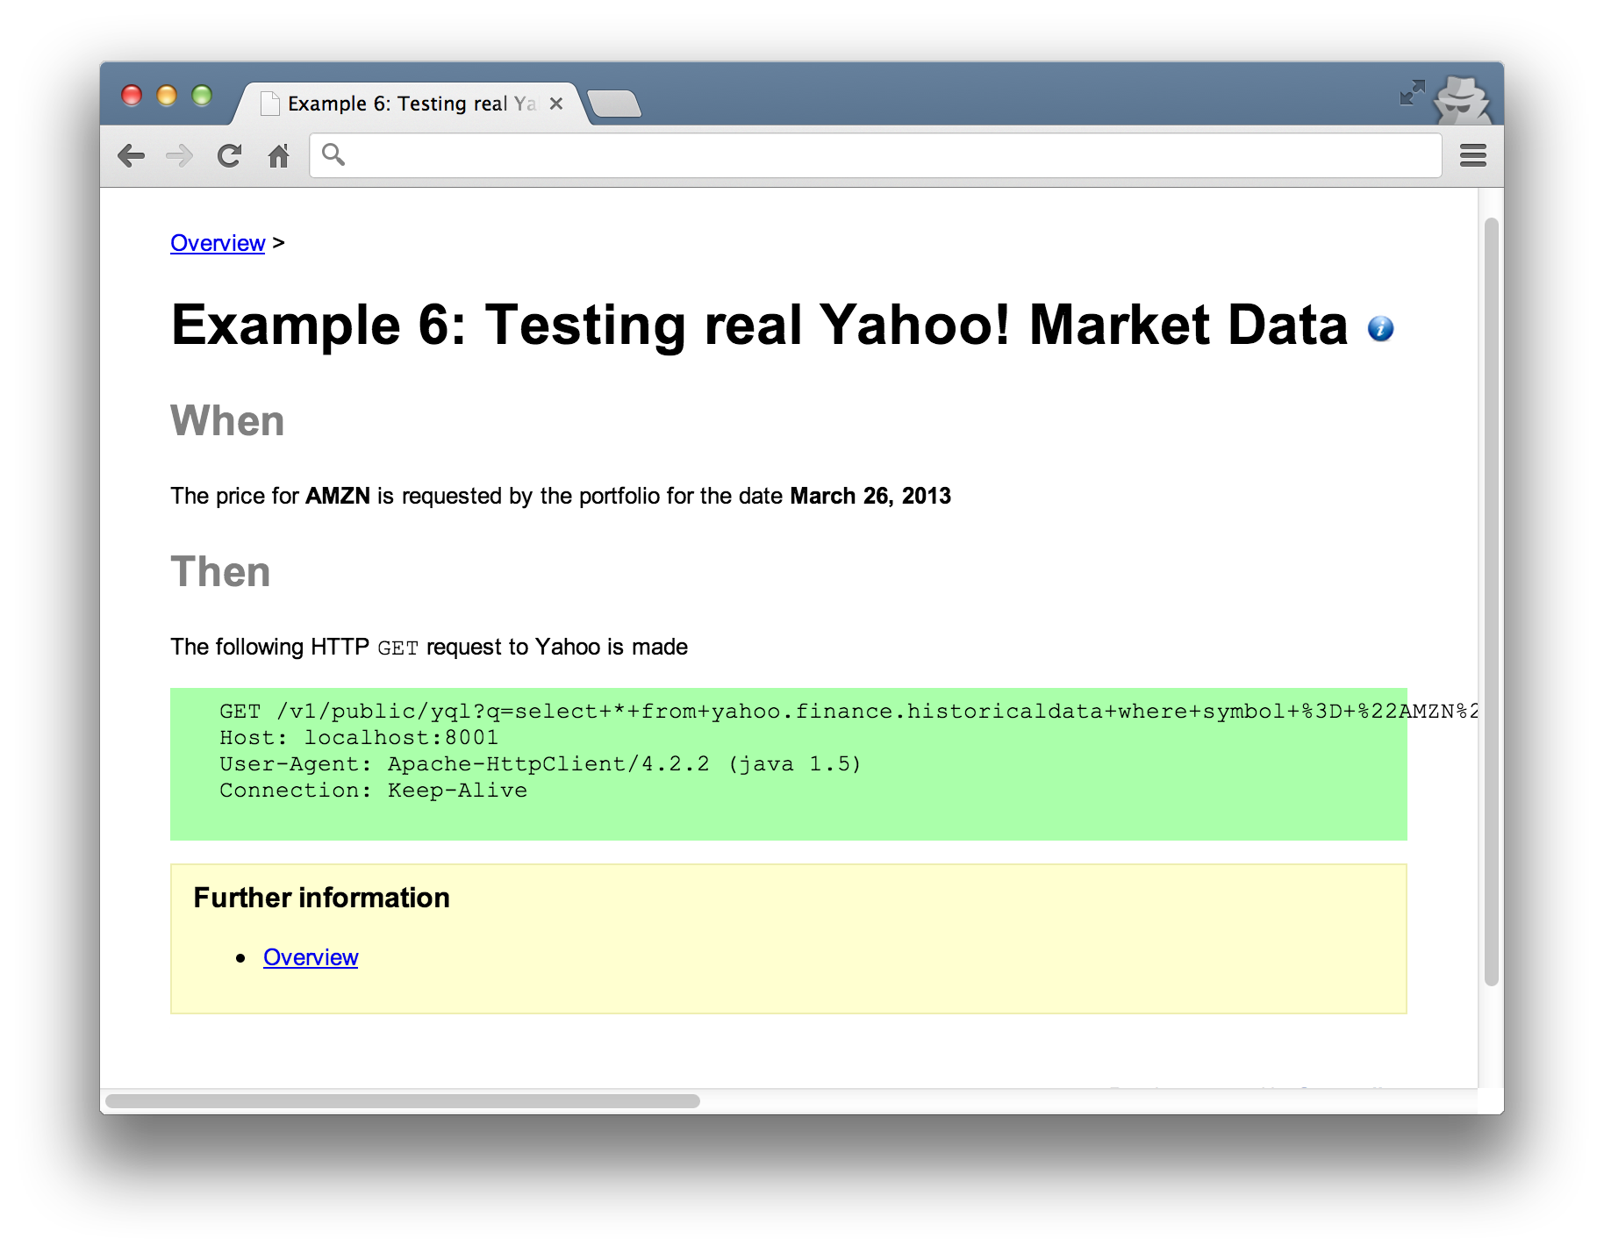Click the horizontal scrollbar at bottom

click(402, 1100)
